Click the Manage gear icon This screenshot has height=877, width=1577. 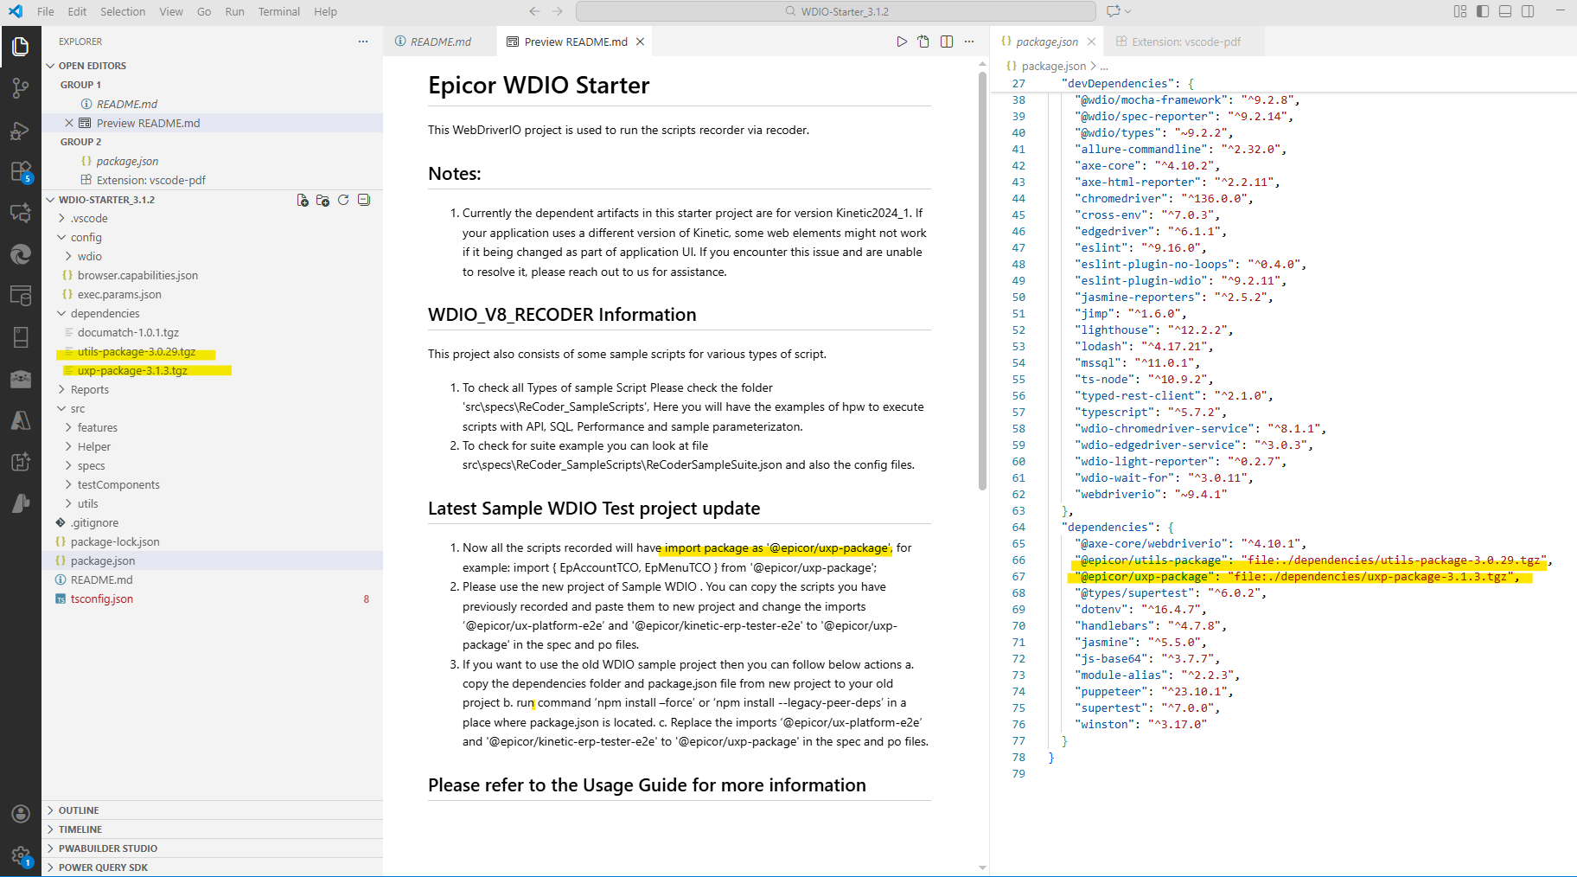20,856
